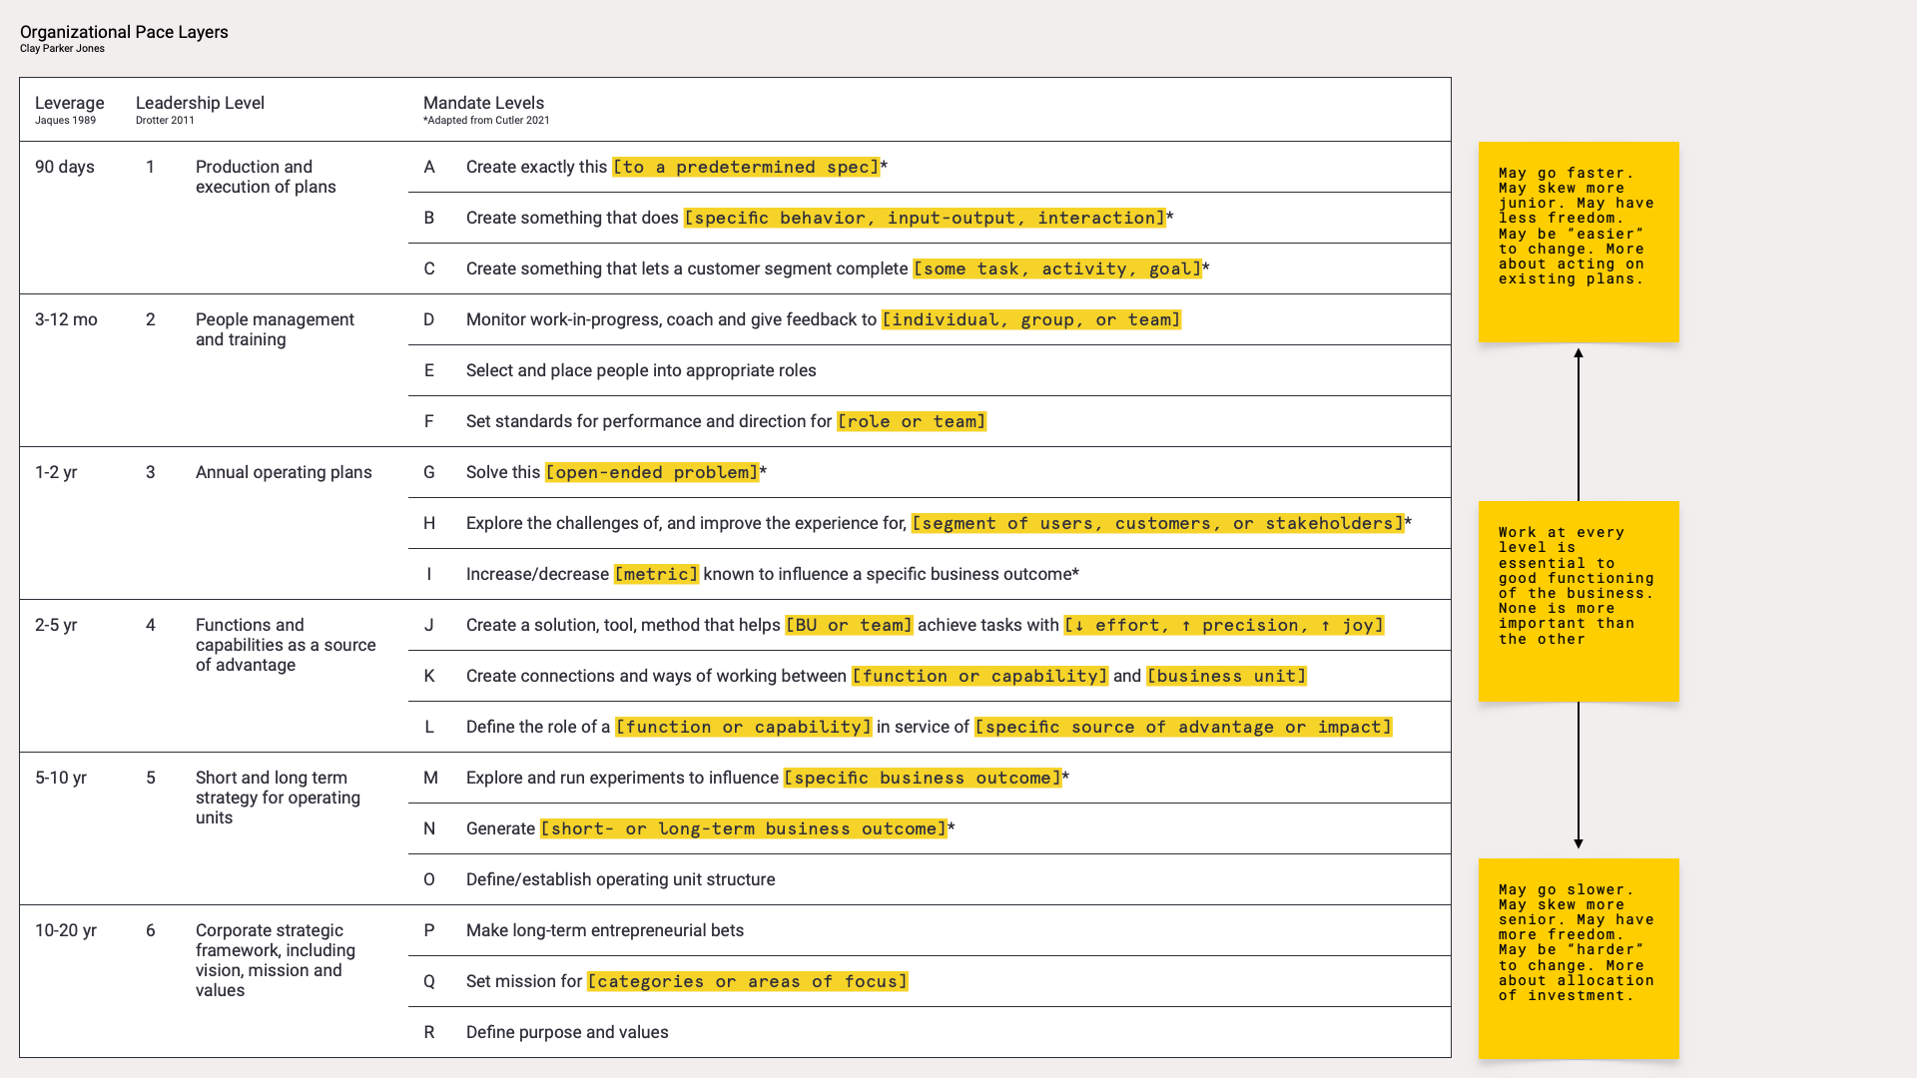Screen dimensions: 1917x1078
Task: Select row E "Select and place people" text
Action: pos(641,370)
